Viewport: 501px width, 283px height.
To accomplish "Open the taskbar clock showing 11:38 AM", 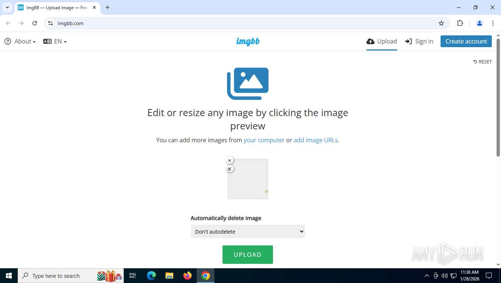I will click(469, 276).
